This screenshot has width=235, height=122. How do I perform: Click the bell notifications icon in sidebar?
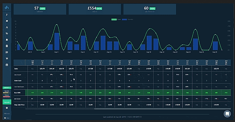[7, 40]
